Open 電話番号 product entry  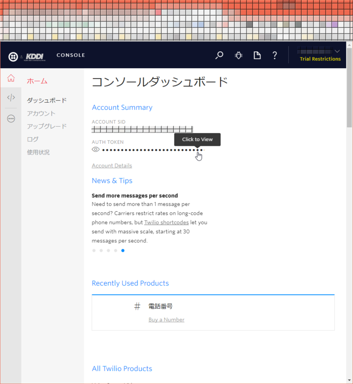pyautogui.click(x=160, y=306)
